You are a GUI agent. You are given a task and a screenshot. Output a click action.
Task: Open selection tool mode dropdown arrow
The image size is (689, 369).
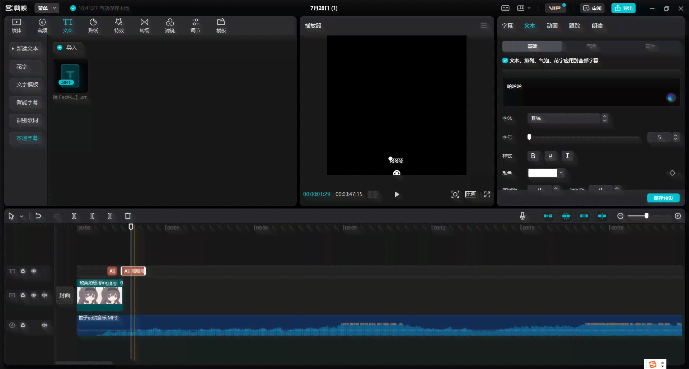point(22,216)
